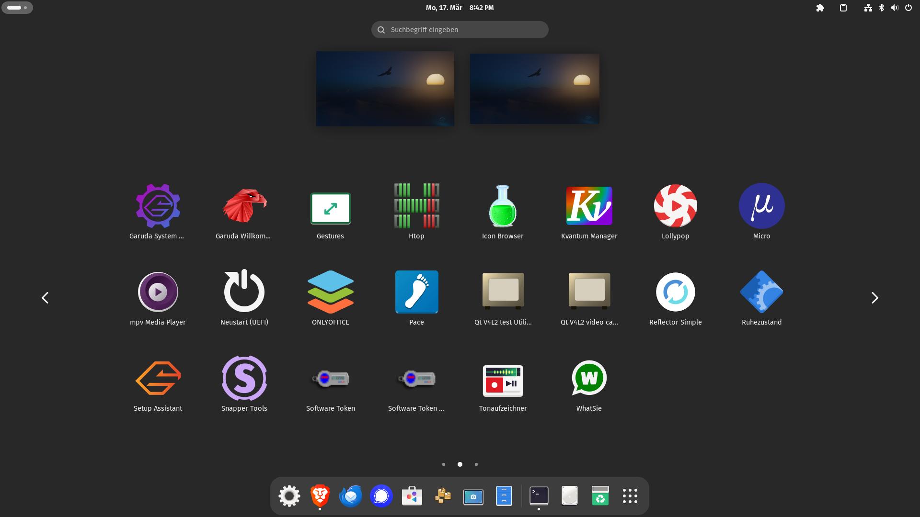Select the second workspace thumbnail

tap(534, 89)
